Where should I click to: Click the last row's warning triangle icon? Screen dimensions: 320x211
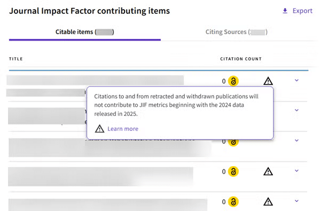point(268,201)
